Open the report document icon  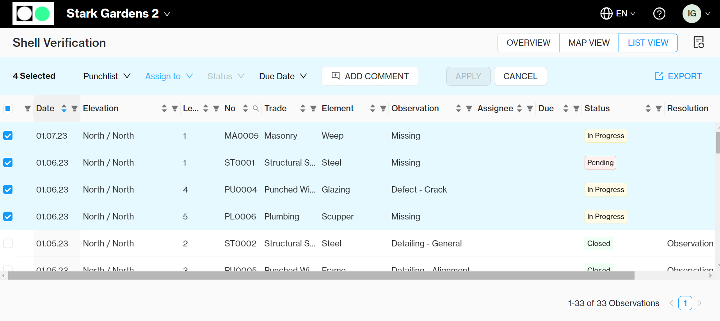click(699, 42)
